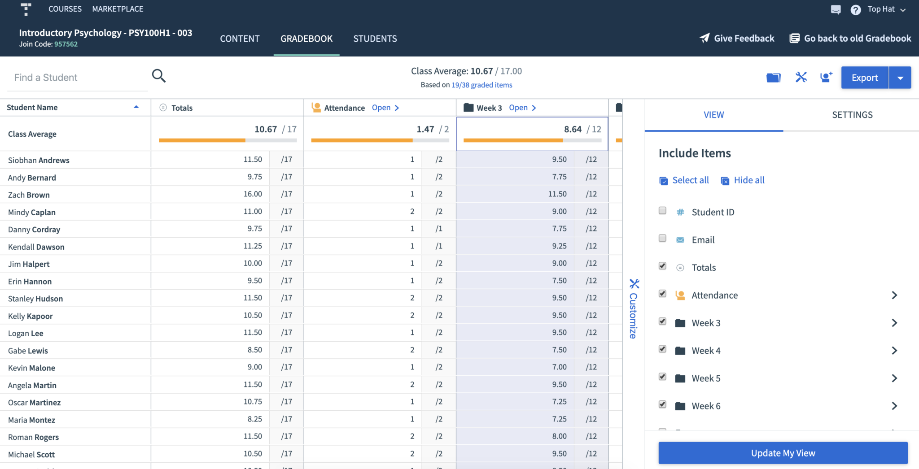Open the 19/38 graded items link
919x469 pixels.
(482, 85)
